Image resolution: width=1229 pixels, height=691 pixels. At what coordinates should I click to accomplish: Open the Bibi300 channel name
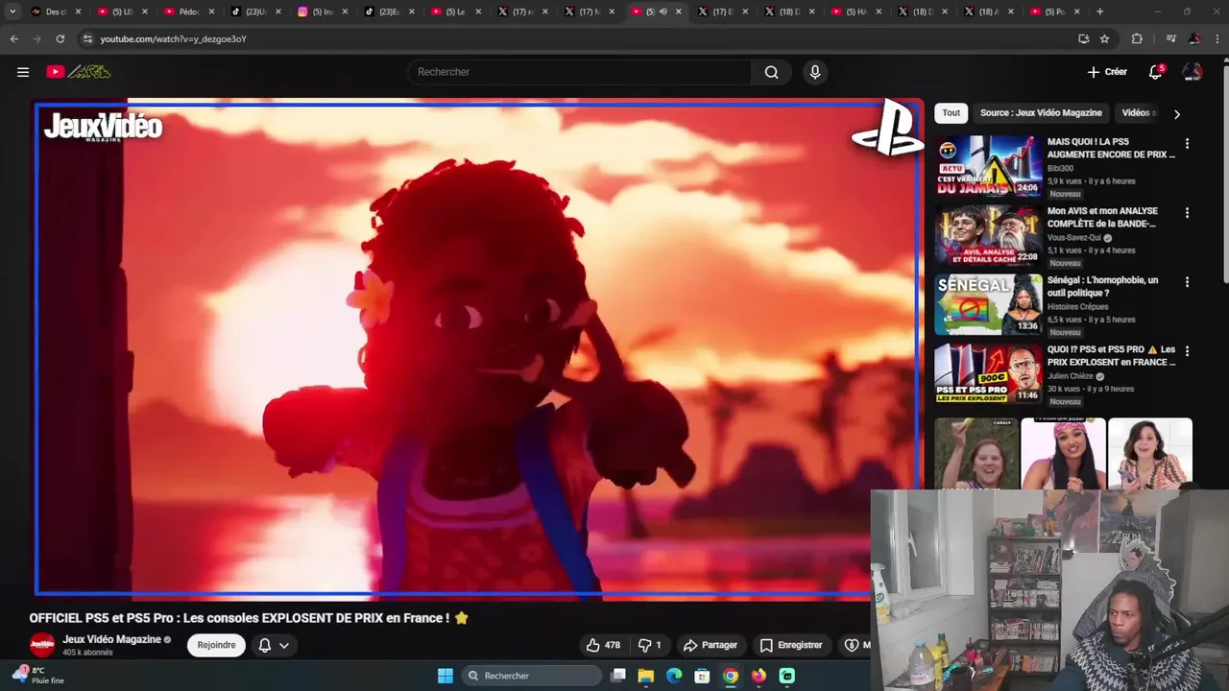click(1060, 168)
